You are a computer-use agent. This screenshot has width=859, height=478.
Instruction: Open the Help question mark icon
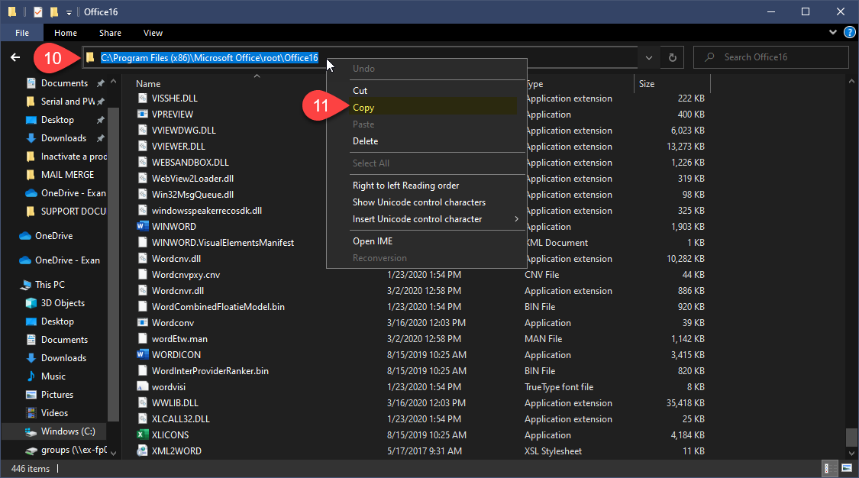click(x=850, y=32)
